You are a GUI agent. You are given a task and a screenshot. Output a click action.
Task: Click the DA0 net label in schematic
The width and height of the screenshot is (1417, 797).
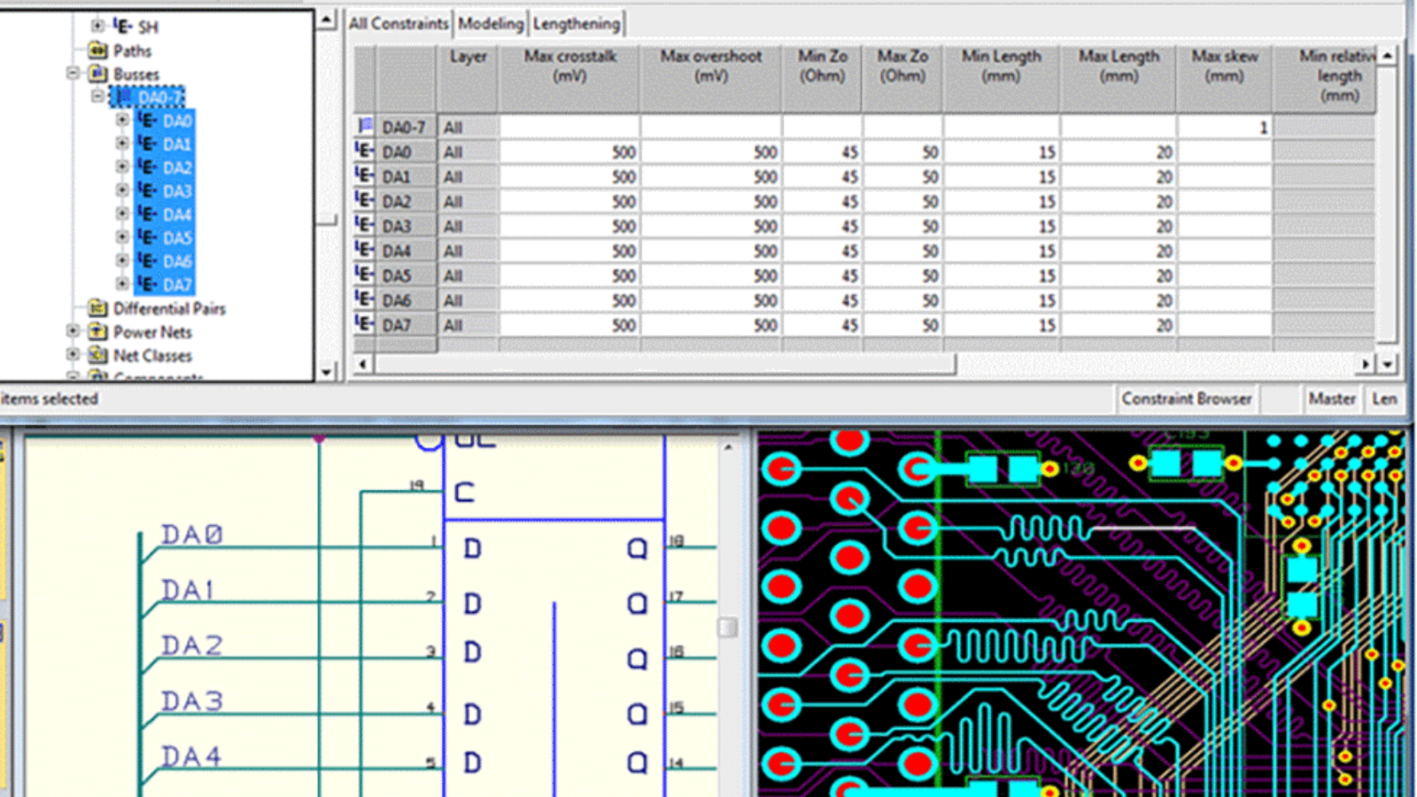click(192, 535)
